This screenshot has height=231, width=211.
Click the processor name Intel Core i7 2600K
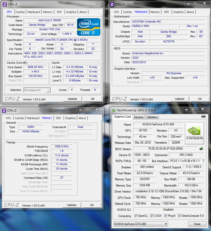pos(50,20)
